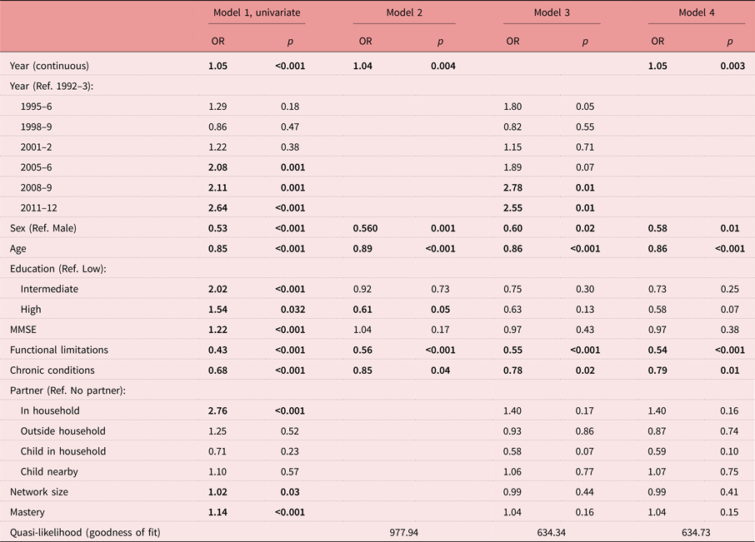Select the 'Mastery' row label
Screen dimensions: 755x542
[28, 512]
